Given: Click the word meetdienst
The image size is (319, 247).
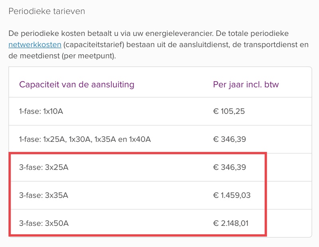Looking at the screenshot, I should pos(40,56).
